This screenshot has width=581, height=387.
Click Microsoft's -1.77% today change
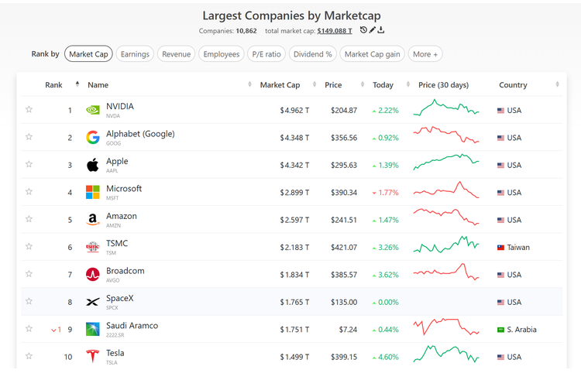click(385, 193)
